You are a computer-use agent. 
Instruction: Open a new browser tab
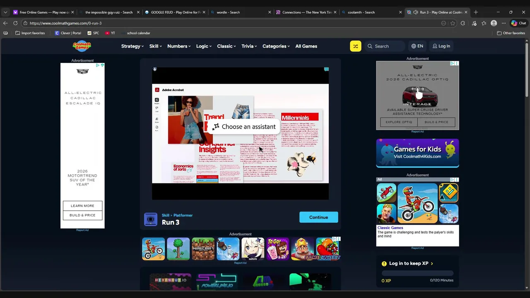point(476,12)
